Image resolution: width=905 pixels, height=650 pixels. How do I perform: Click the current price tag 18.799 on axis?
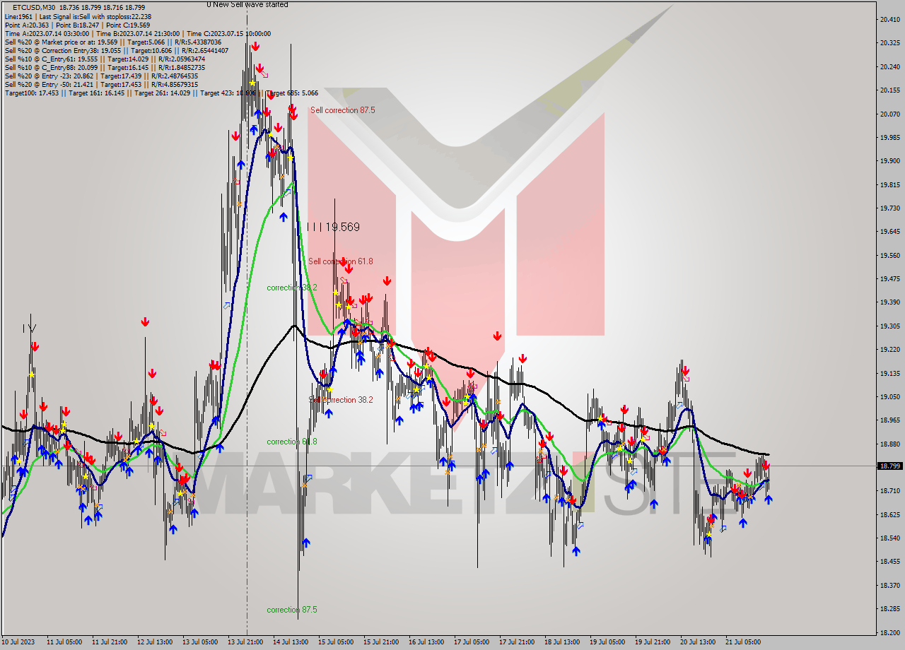(x=889, y=466)
